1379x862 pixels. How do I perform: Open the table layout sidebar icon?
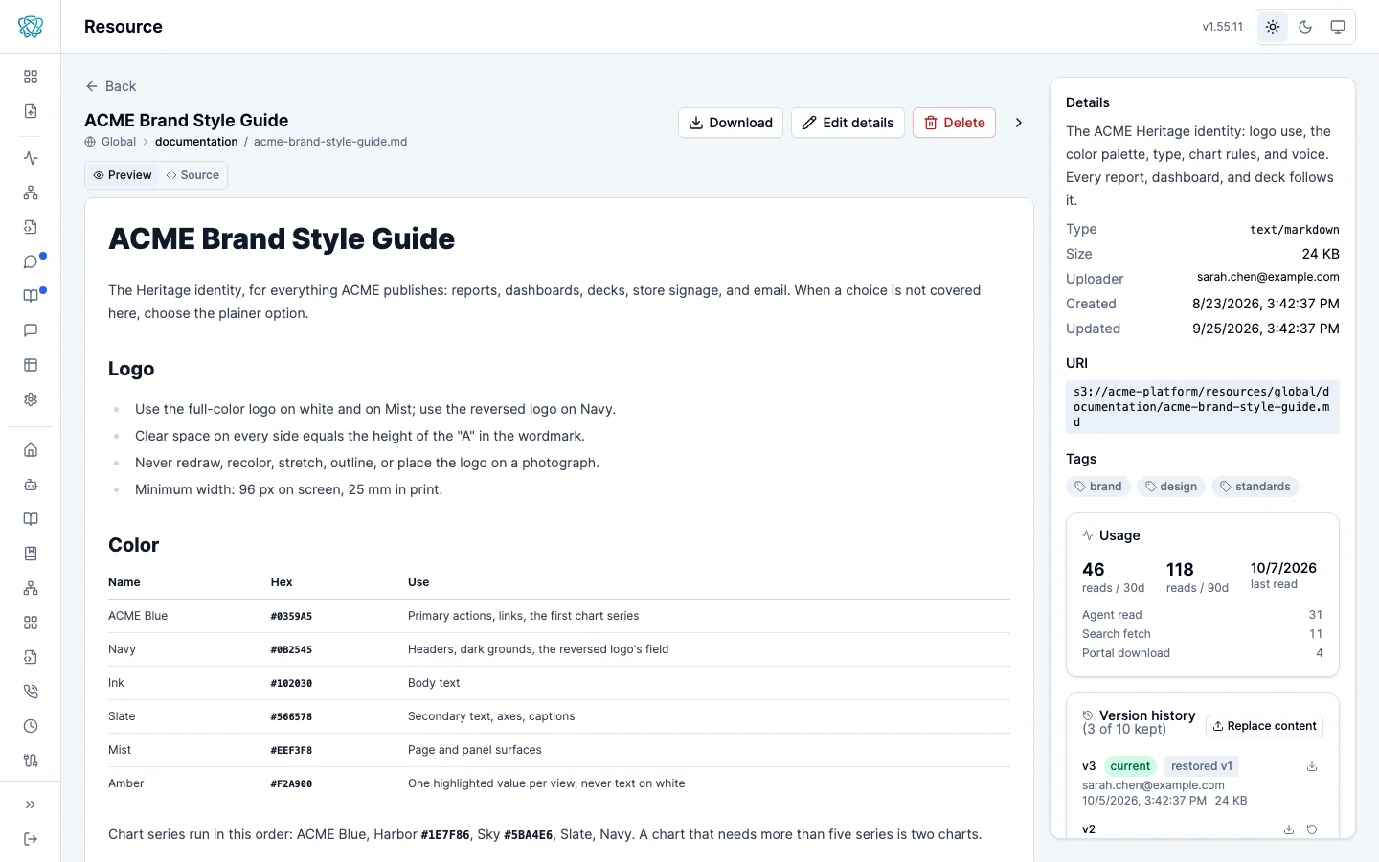[31, 365]
